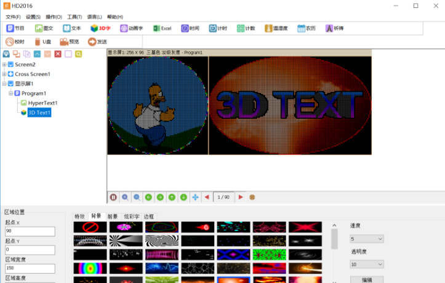Zoom in on the preview

(125, 197)
